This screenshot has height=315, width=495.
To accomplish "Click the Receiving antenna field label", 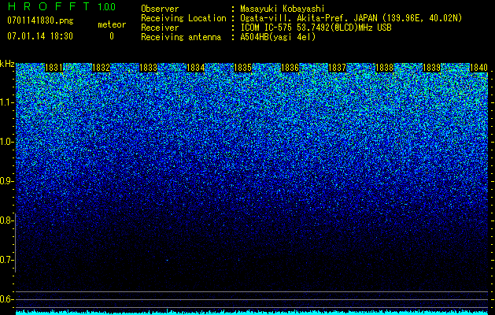I will coord(181,37).
